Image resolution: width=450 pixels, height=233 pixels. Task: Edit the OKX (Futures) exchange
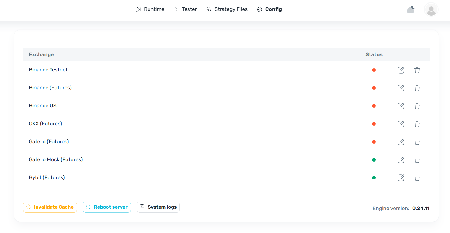tap(401, 124)
